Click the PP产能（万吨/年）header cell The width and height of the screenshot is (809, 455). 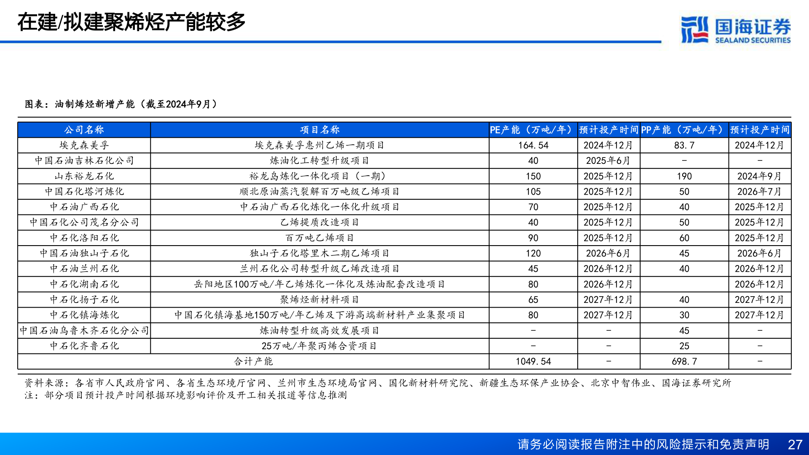(683, 130)
